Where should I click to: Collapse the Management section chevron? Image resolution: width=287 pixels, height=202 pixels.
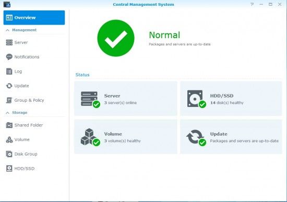point(7,30)
